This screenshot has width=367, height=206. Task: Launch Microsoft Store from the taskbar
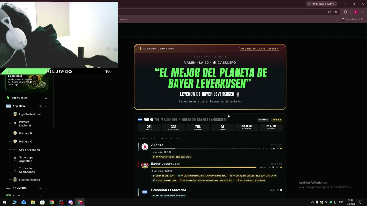(x=42, y=202)
